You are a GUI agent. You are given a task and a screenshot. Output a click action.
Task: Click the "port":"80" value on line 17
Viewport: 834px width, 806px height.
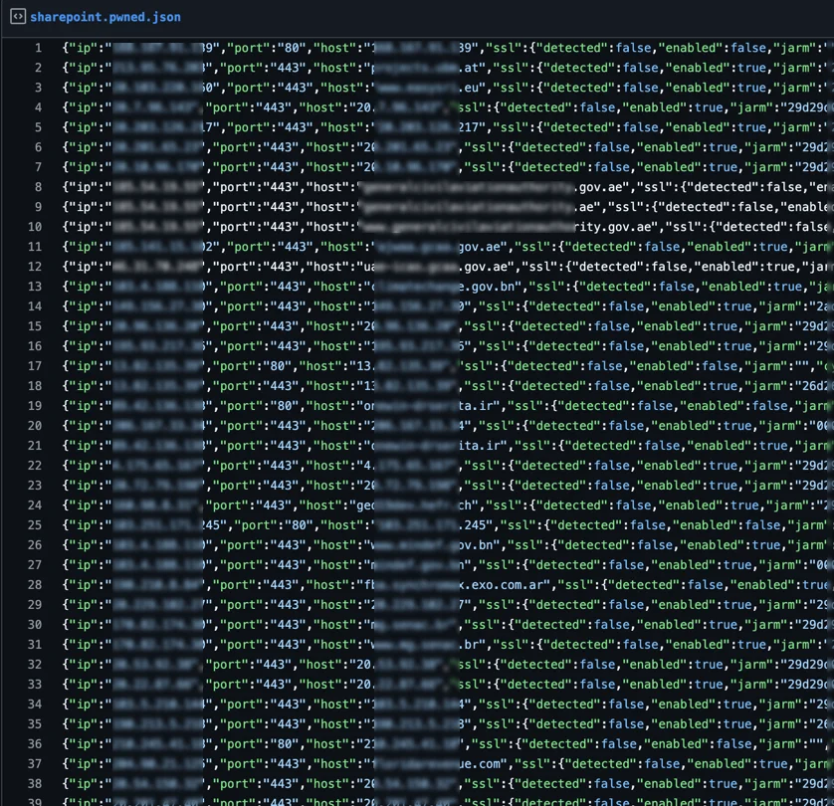coord(253,366)
